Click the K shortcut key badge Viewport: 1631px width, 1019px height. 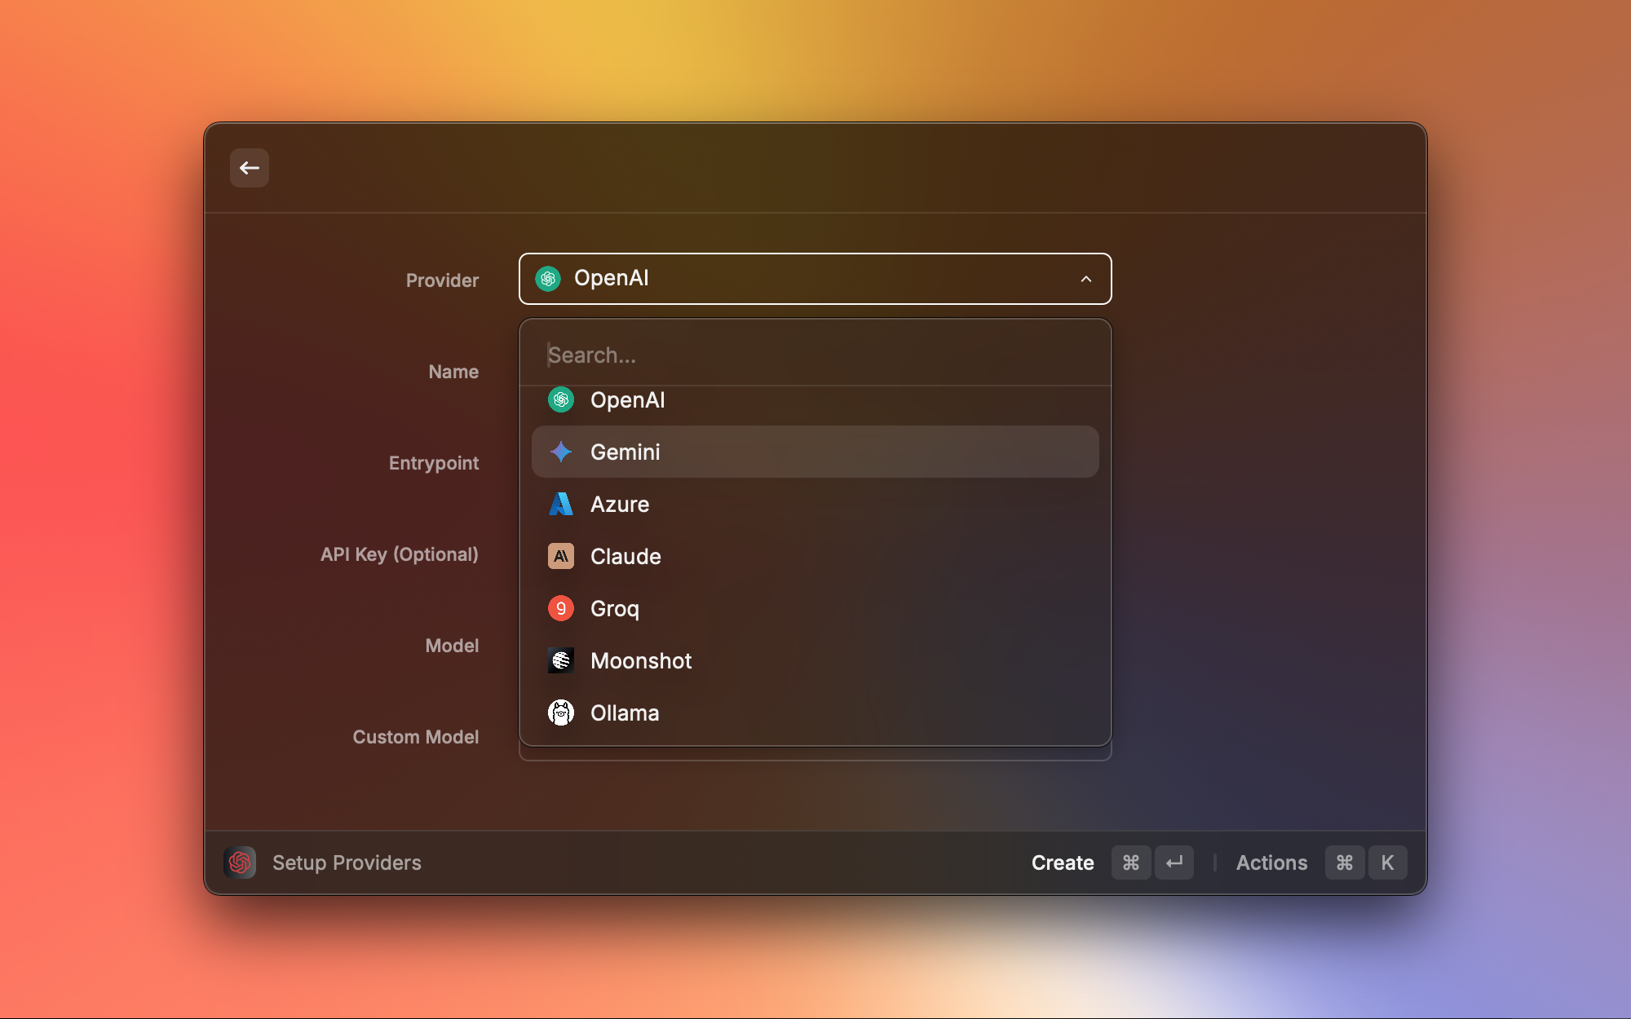1387,862
